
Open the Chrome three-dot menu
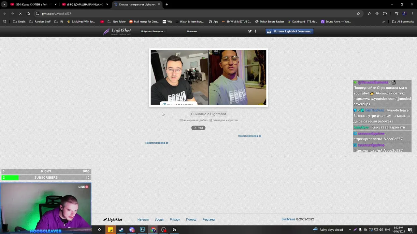[412, 14]
